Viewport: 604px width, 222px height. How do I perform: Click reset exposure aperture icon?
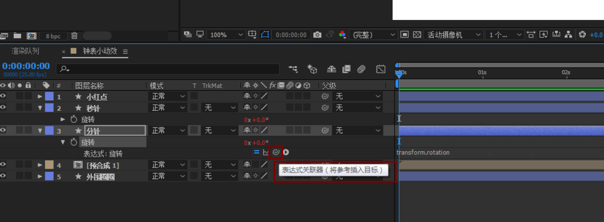[582, 34]
